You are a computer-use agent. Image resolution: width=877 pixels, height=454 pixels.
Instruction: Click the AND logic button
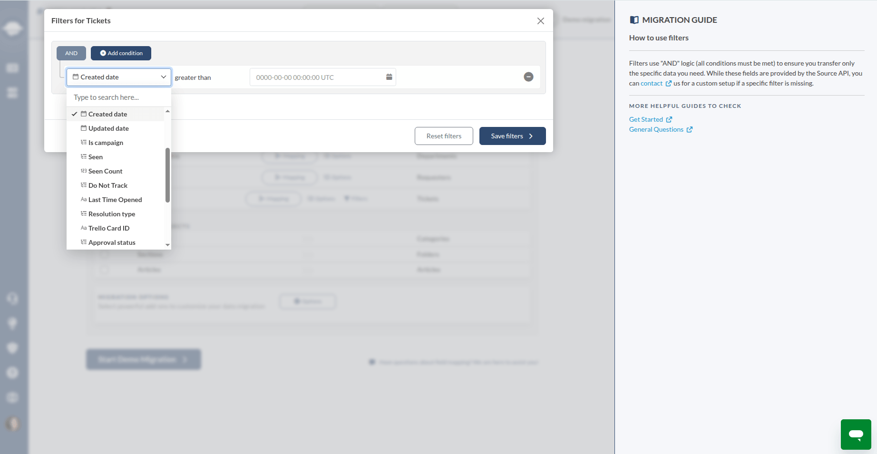(71, 53)
